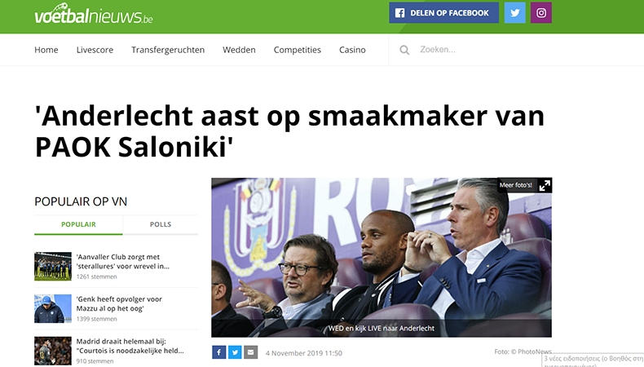Open the Competities menu item
This screenshot has width=644, height=367.
coord(298,50)
